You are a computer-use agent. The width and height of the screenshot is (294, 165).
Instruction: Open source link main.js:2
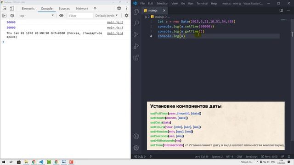115,22
